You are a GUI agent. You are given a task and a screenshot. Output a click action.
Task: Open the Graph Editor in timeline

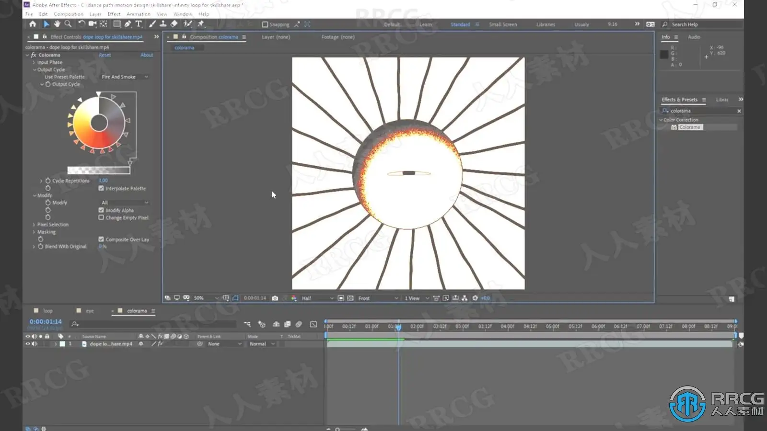coord(314,324)
